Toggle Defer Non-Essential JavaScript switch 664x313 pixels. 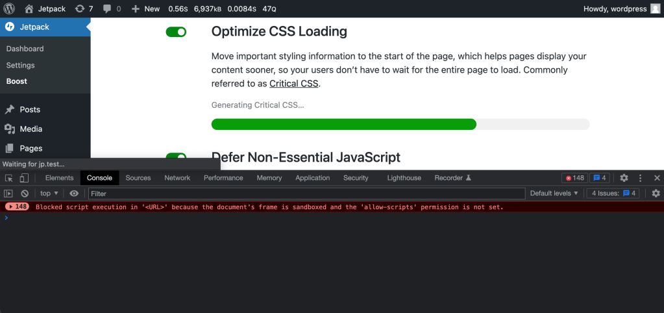pyautogui.click(x=176, y=156)
